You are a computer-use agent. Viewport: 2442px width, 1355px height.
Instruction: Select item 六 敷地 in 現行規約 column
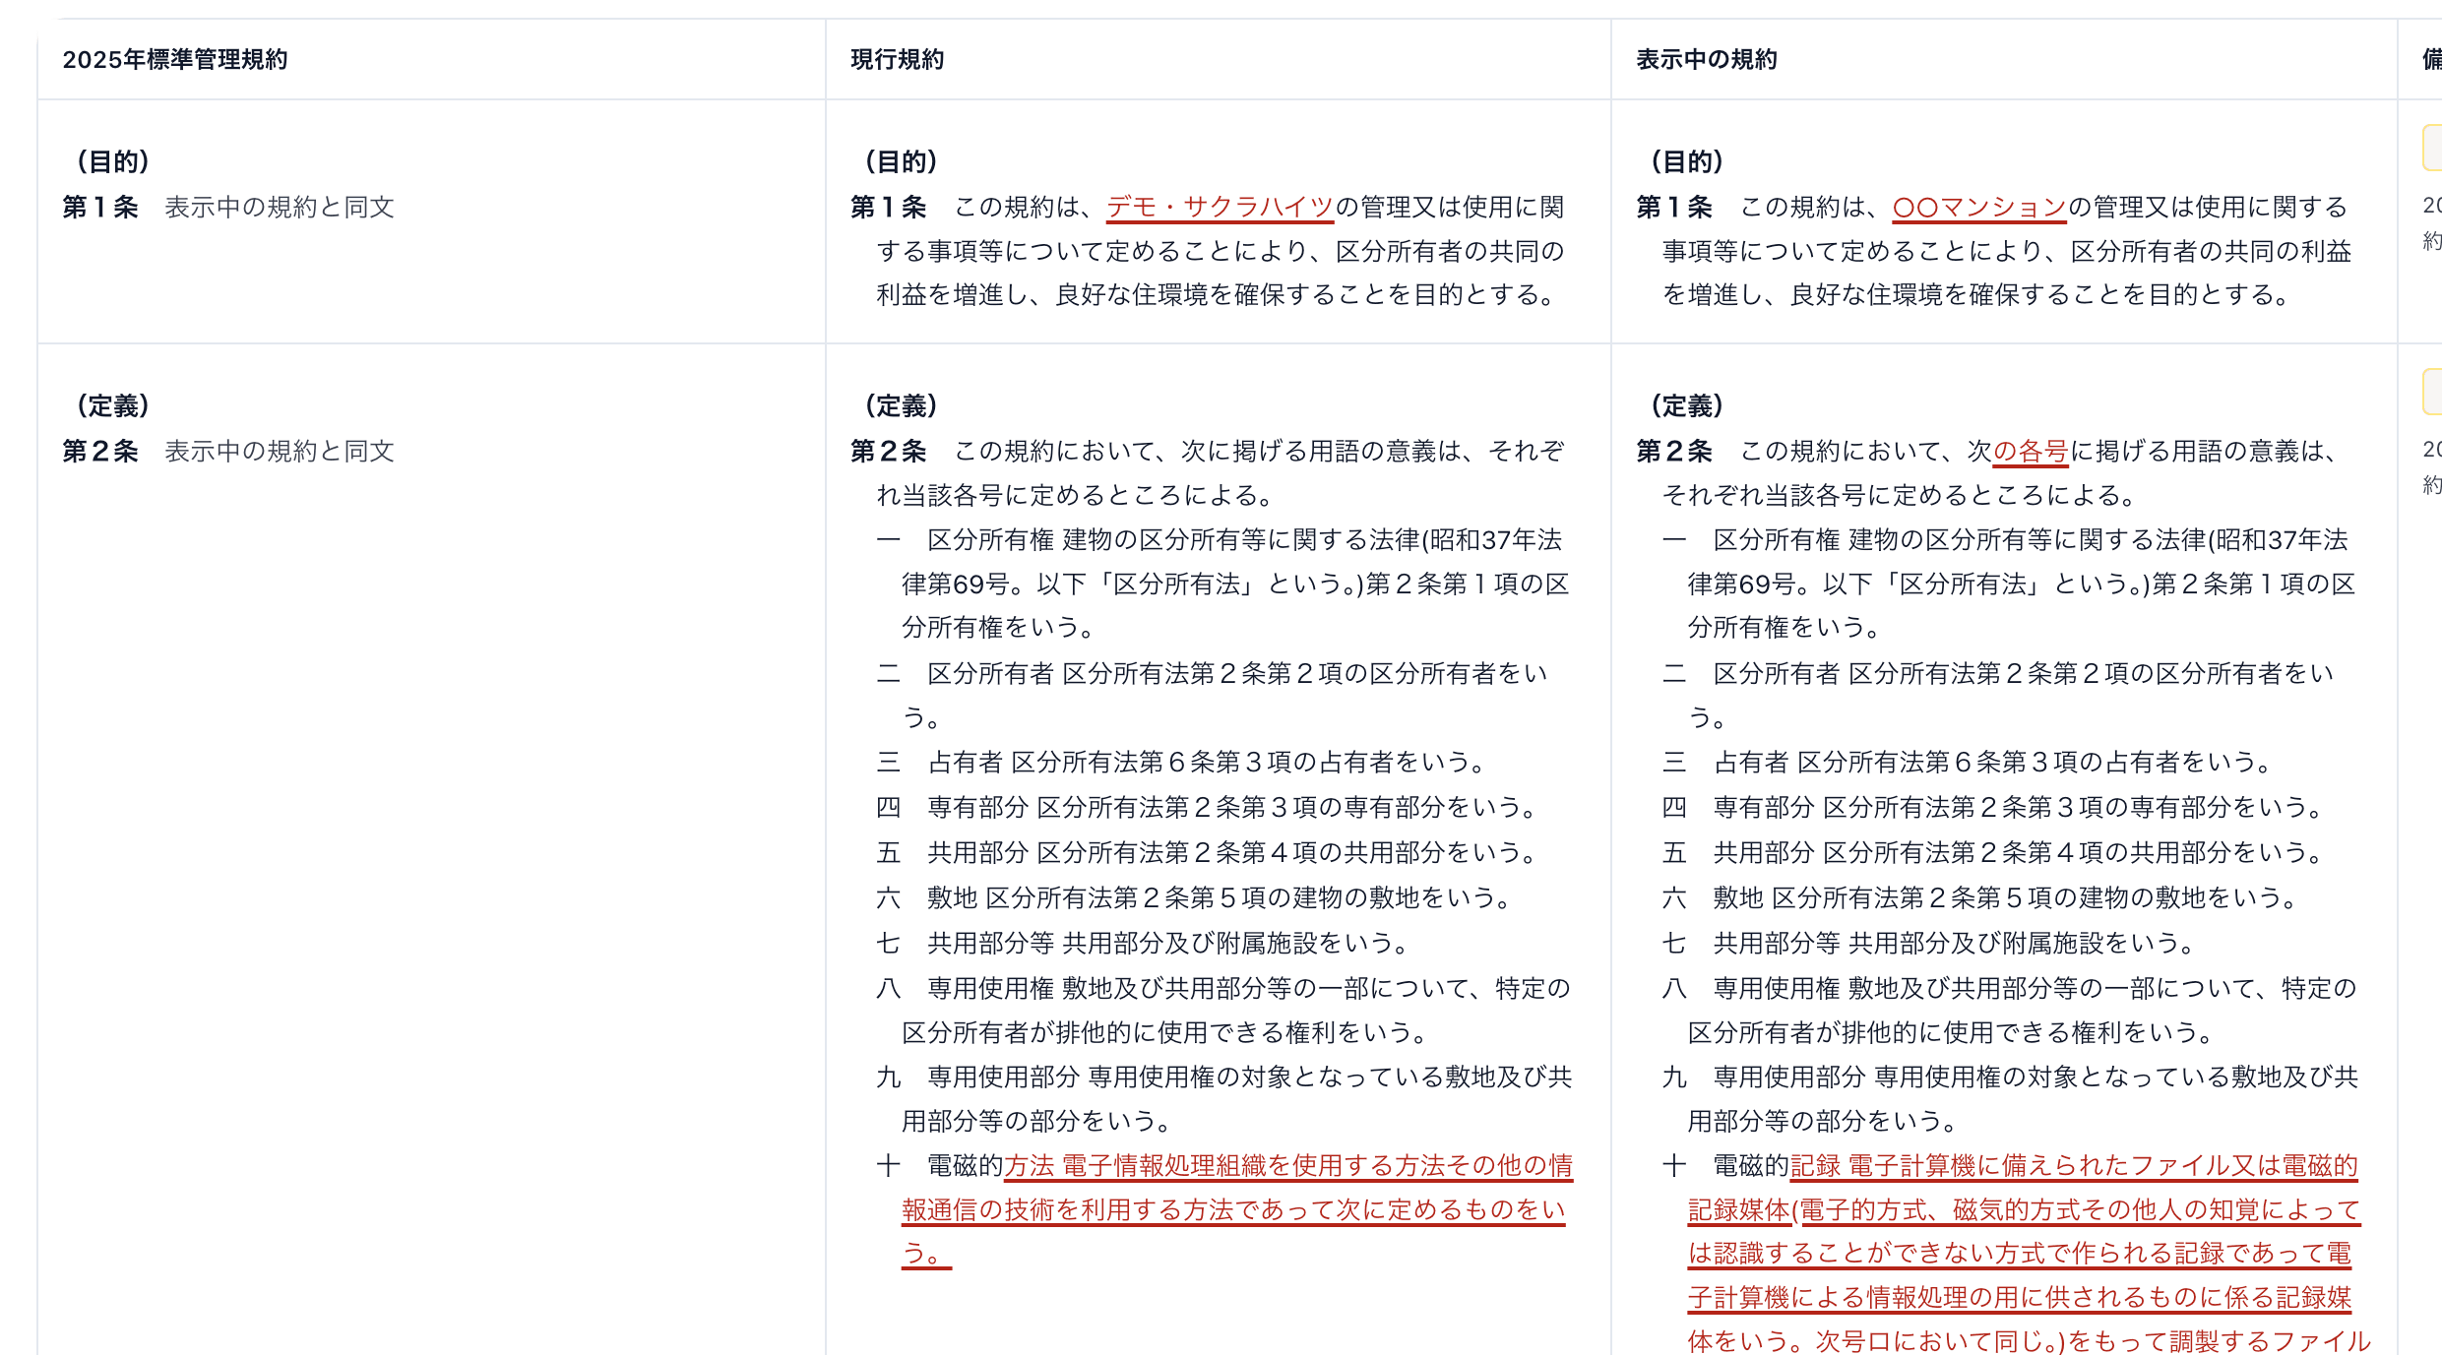pyautogui.click(x=1194, y=898)
